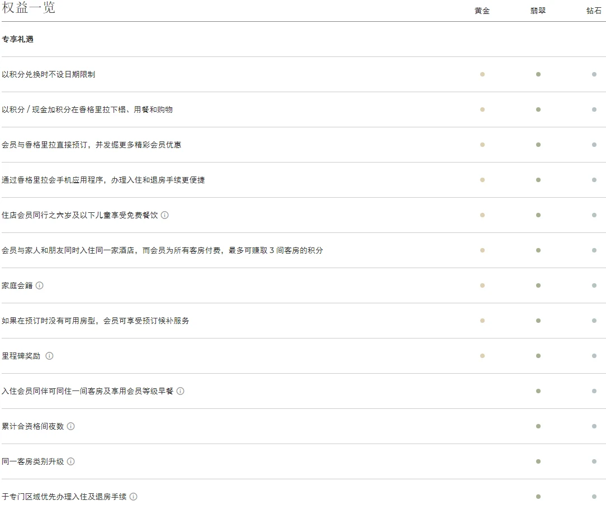This screenshot has height=510, width=606.
Task: Click 钻石 dot in 于专门区域优先办理入住及退房手续 row
Action: click(594, 497)
